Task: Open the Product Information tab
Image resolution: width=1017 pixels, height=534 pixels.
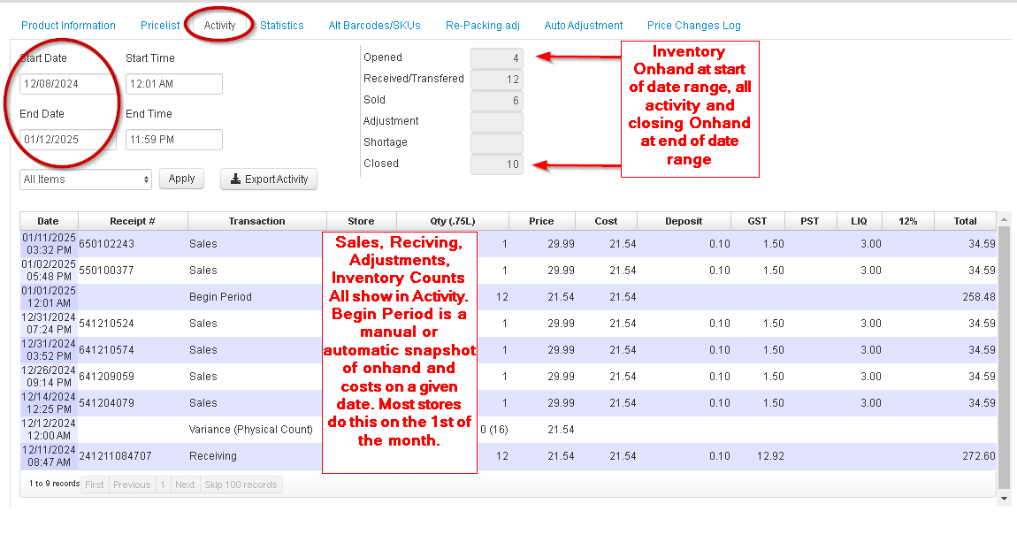Action: coord(68,26)
